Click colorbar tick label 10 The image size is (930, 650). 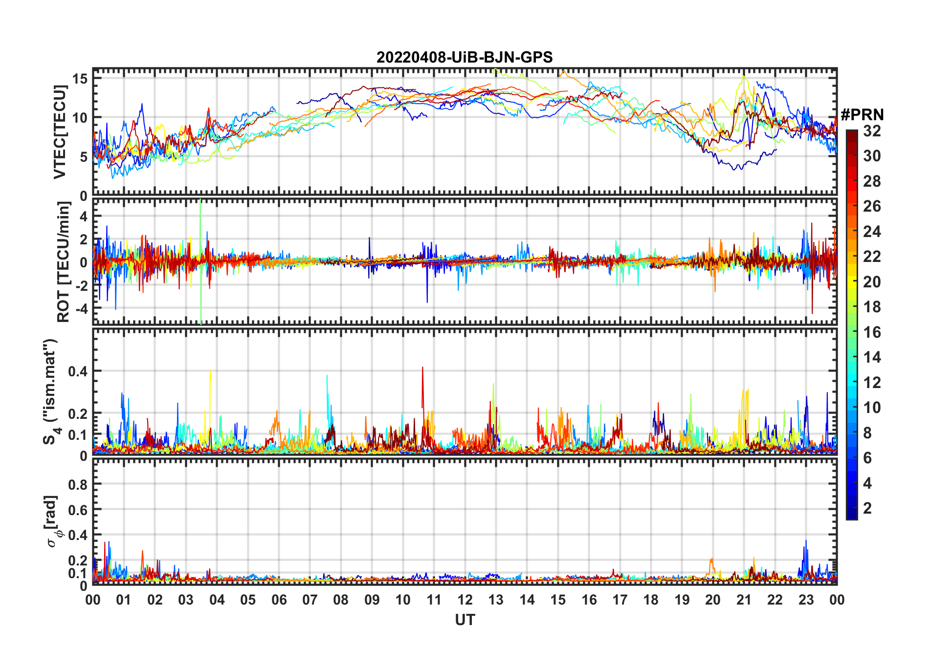[x=872, y=408]
